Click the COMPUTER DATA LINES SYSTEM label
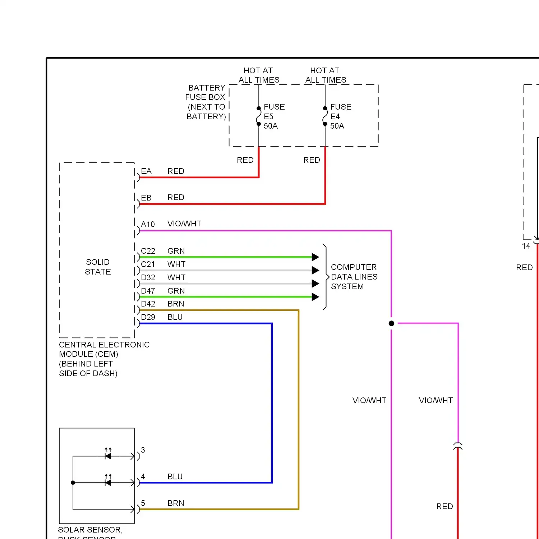This screenshot has width=539, height=539. coord(354,277)
